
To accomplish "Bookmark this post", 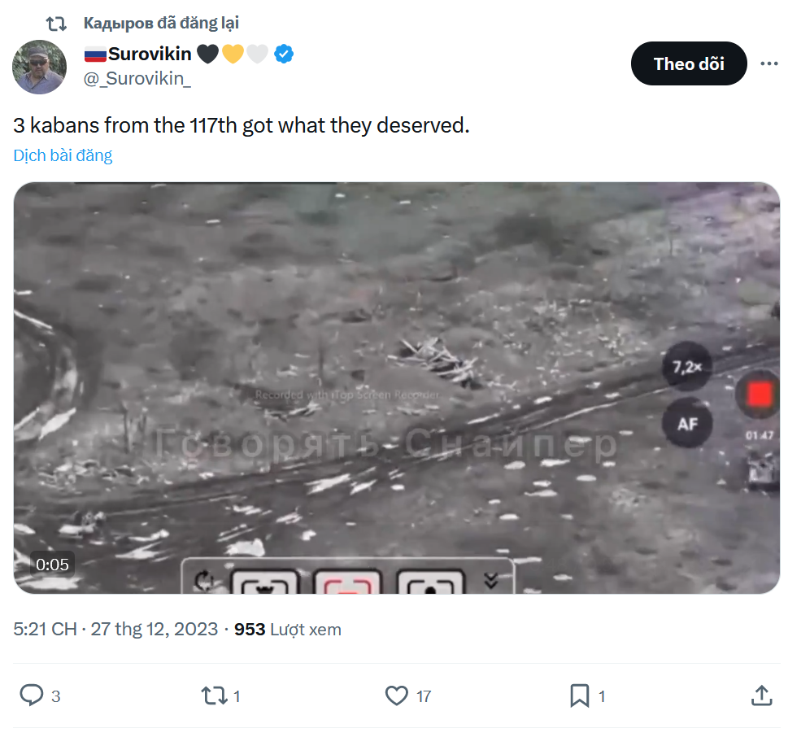I will (579, 696).
